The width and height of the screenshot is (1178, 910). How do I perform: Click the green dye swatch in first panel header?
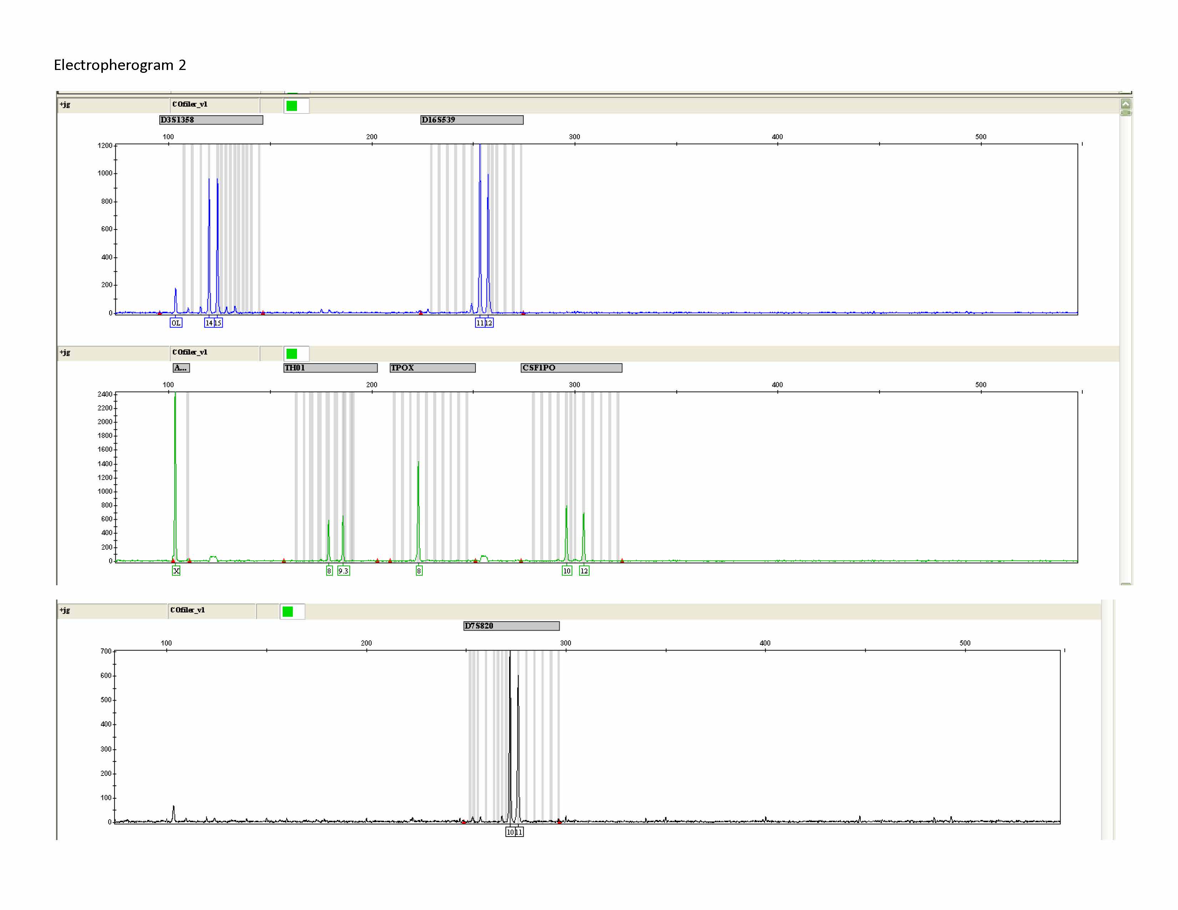[292, 106]
